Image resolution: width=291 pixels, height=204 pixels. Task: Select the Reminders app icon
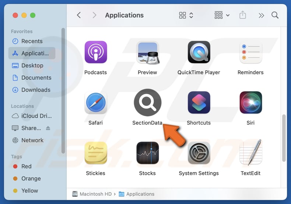click(250, 53)
